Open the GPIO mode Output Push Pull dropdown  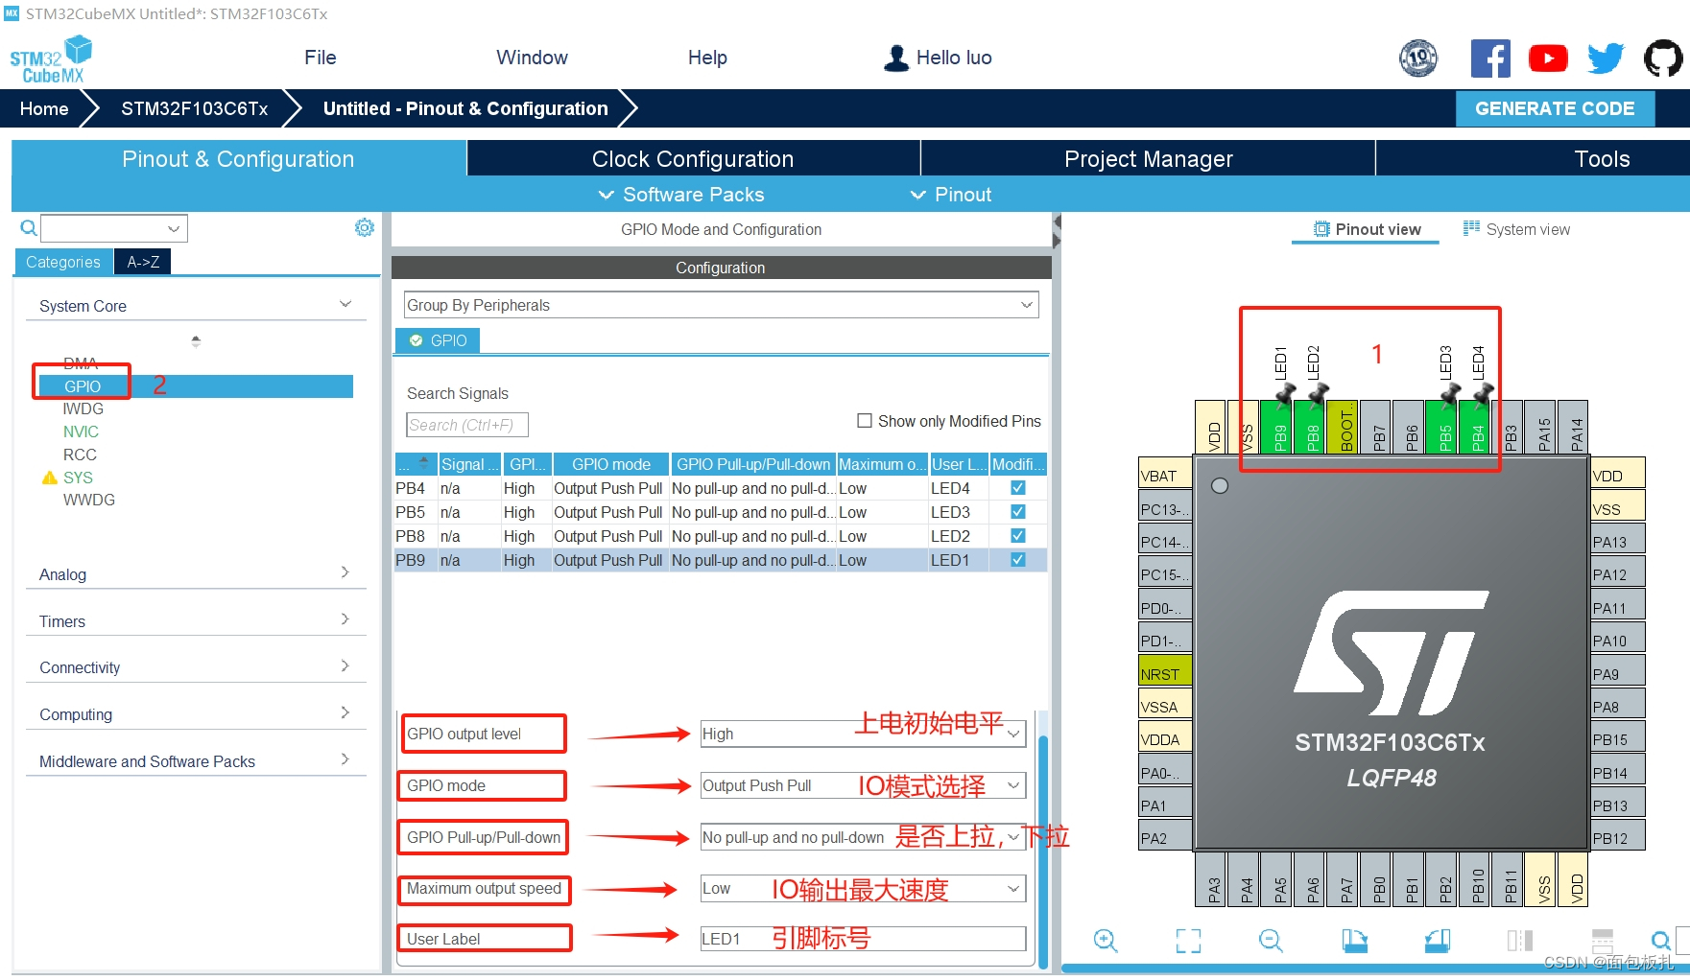click(x=863, y=785)
